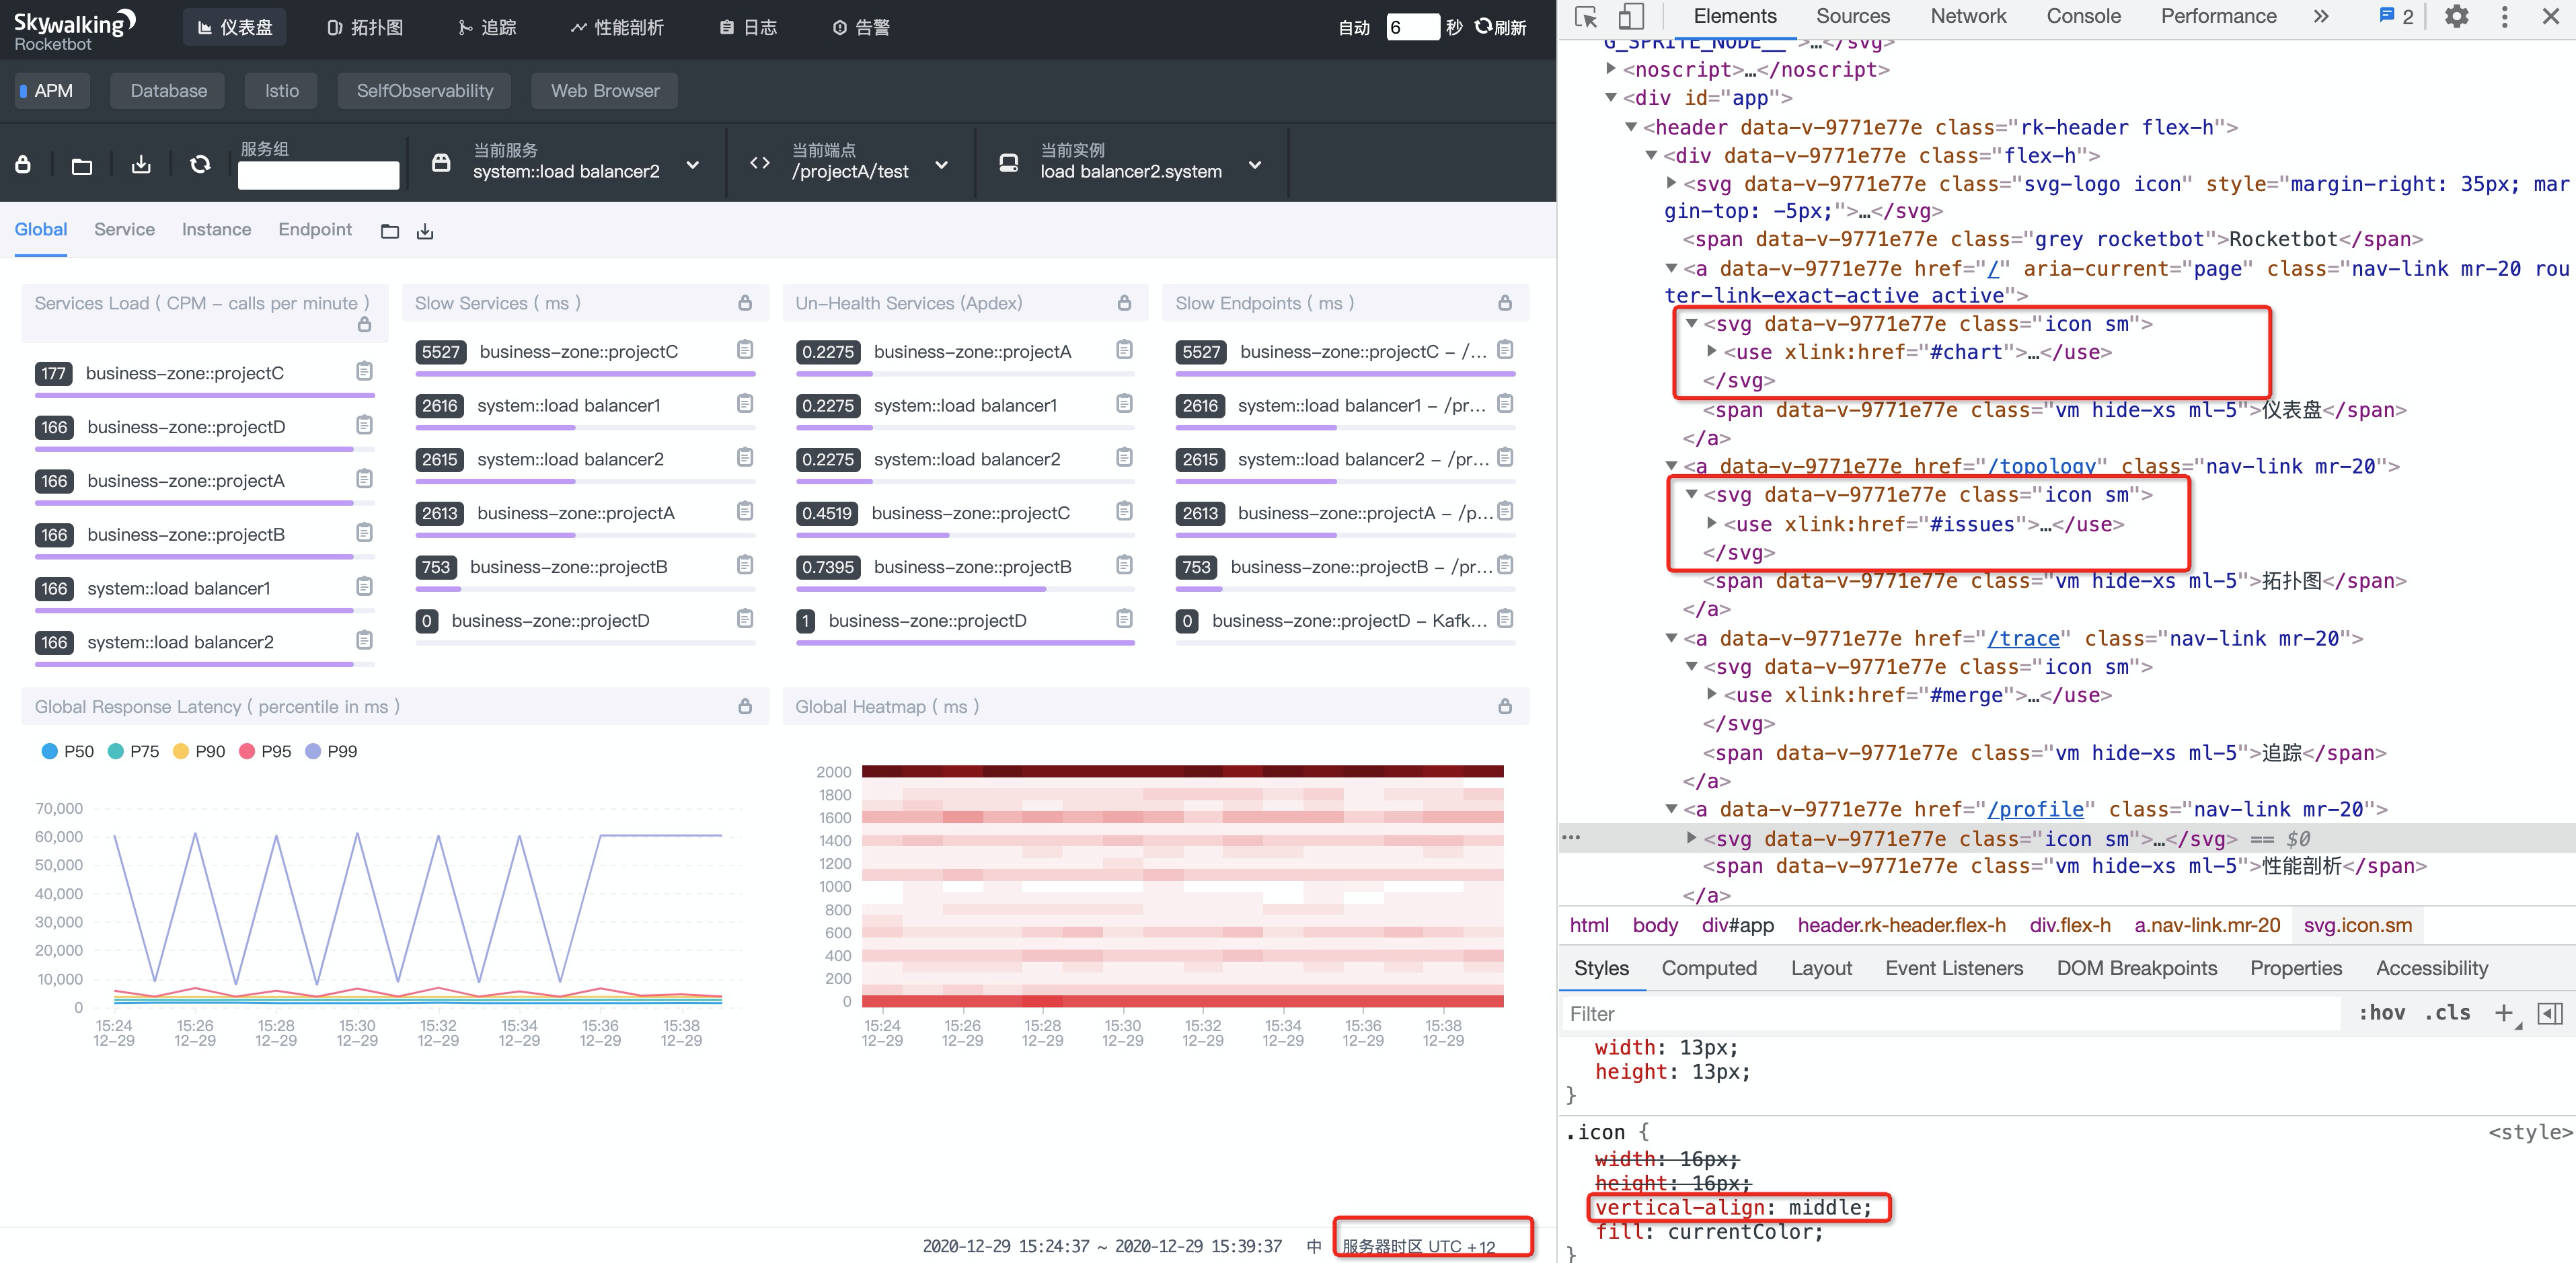The width and height of the screenshot is (2576, 1263).
Task: Switch to the Service dashboard tab
Action: point(124,229)
